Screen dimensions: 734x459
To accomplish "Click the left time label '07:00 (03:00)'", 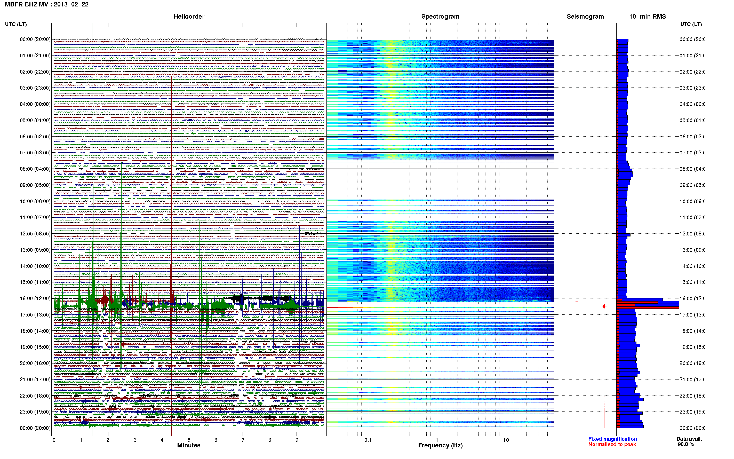I will pyautogui.click(x=35, y=152).
